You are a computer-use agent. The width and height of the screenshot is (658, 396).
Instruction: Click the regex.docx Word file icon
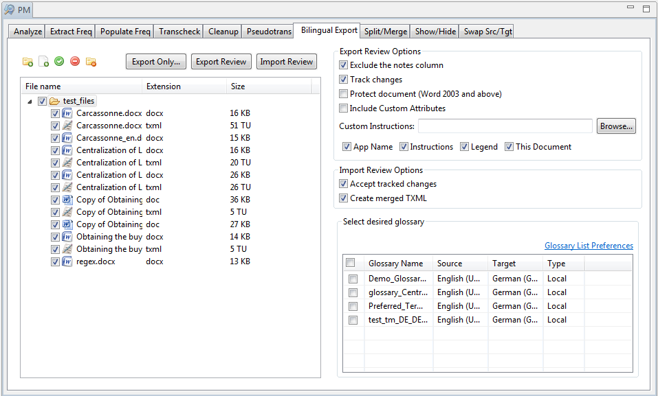pos(67,261)
